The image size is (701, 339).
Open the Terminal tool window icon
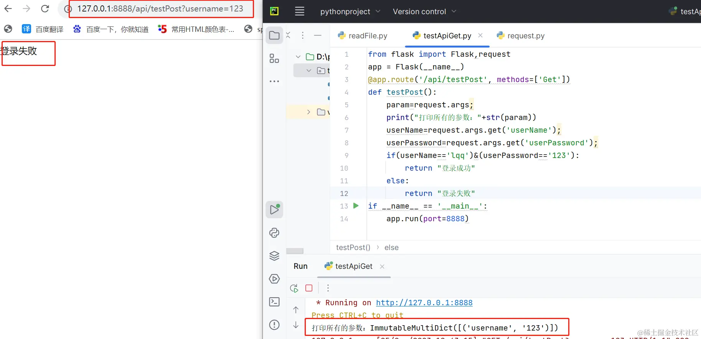coord(274,302)
